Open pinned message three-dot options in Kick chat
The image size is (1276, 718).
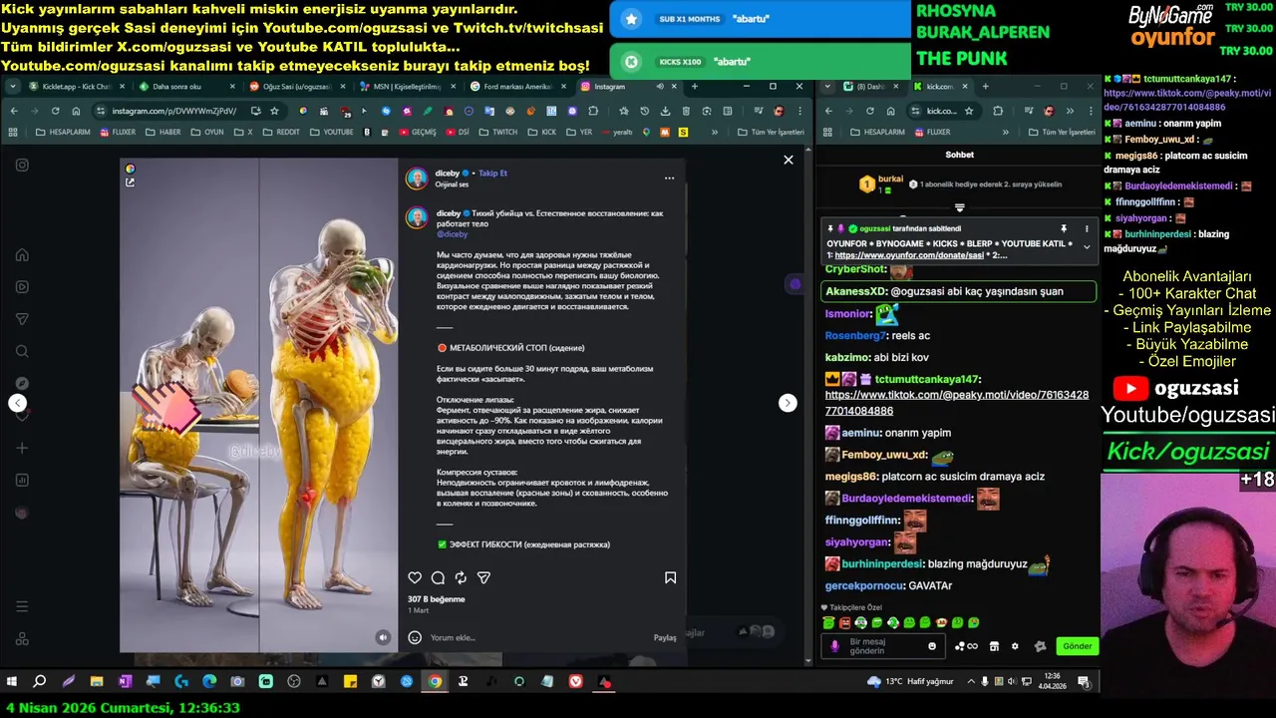tap(1087, 229)
